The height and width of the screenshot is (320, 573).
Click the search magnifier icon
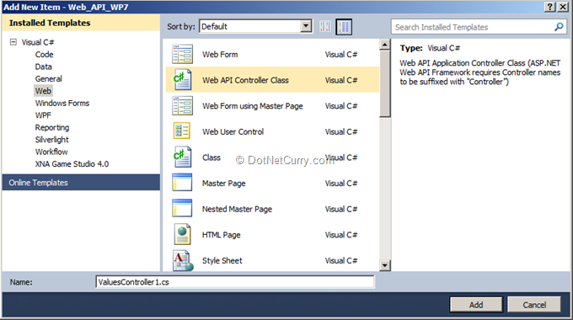[x=559, y=27]
